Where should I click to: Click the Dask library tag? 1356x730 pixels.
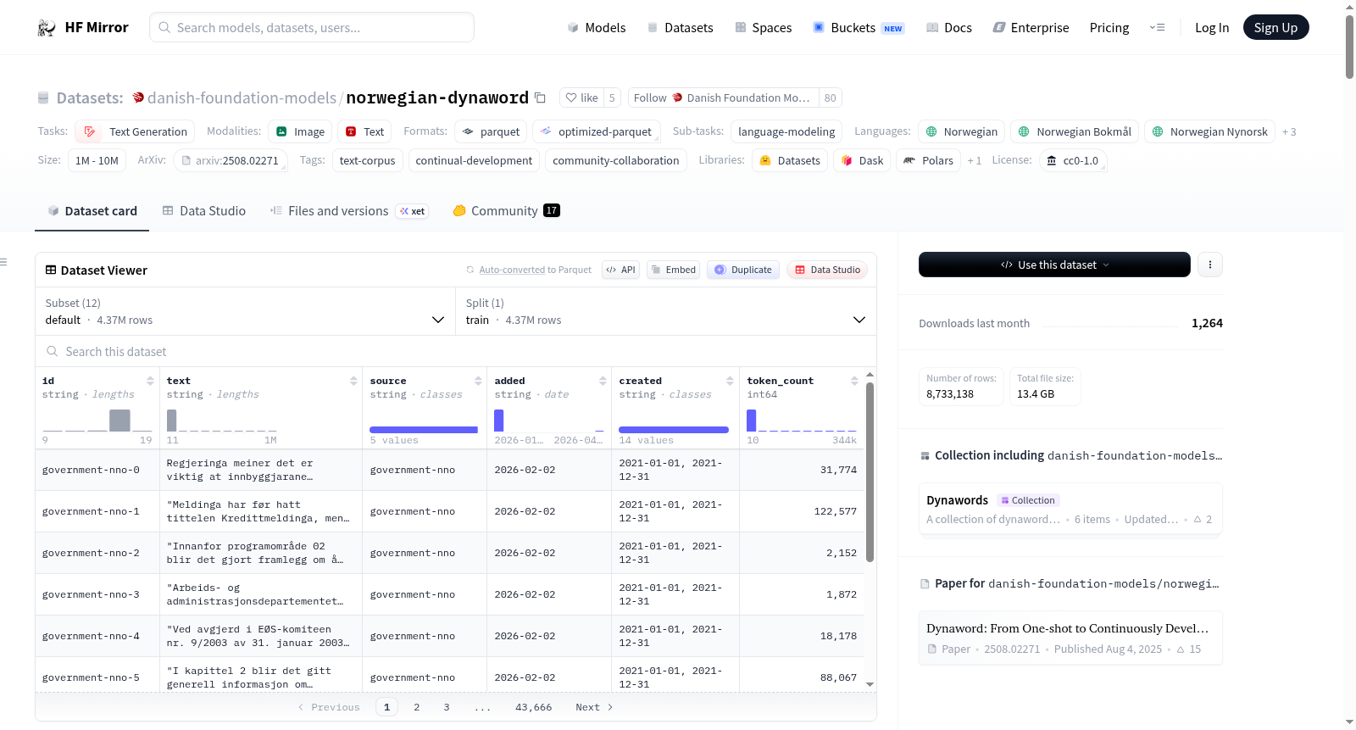(x=862, y=160)
